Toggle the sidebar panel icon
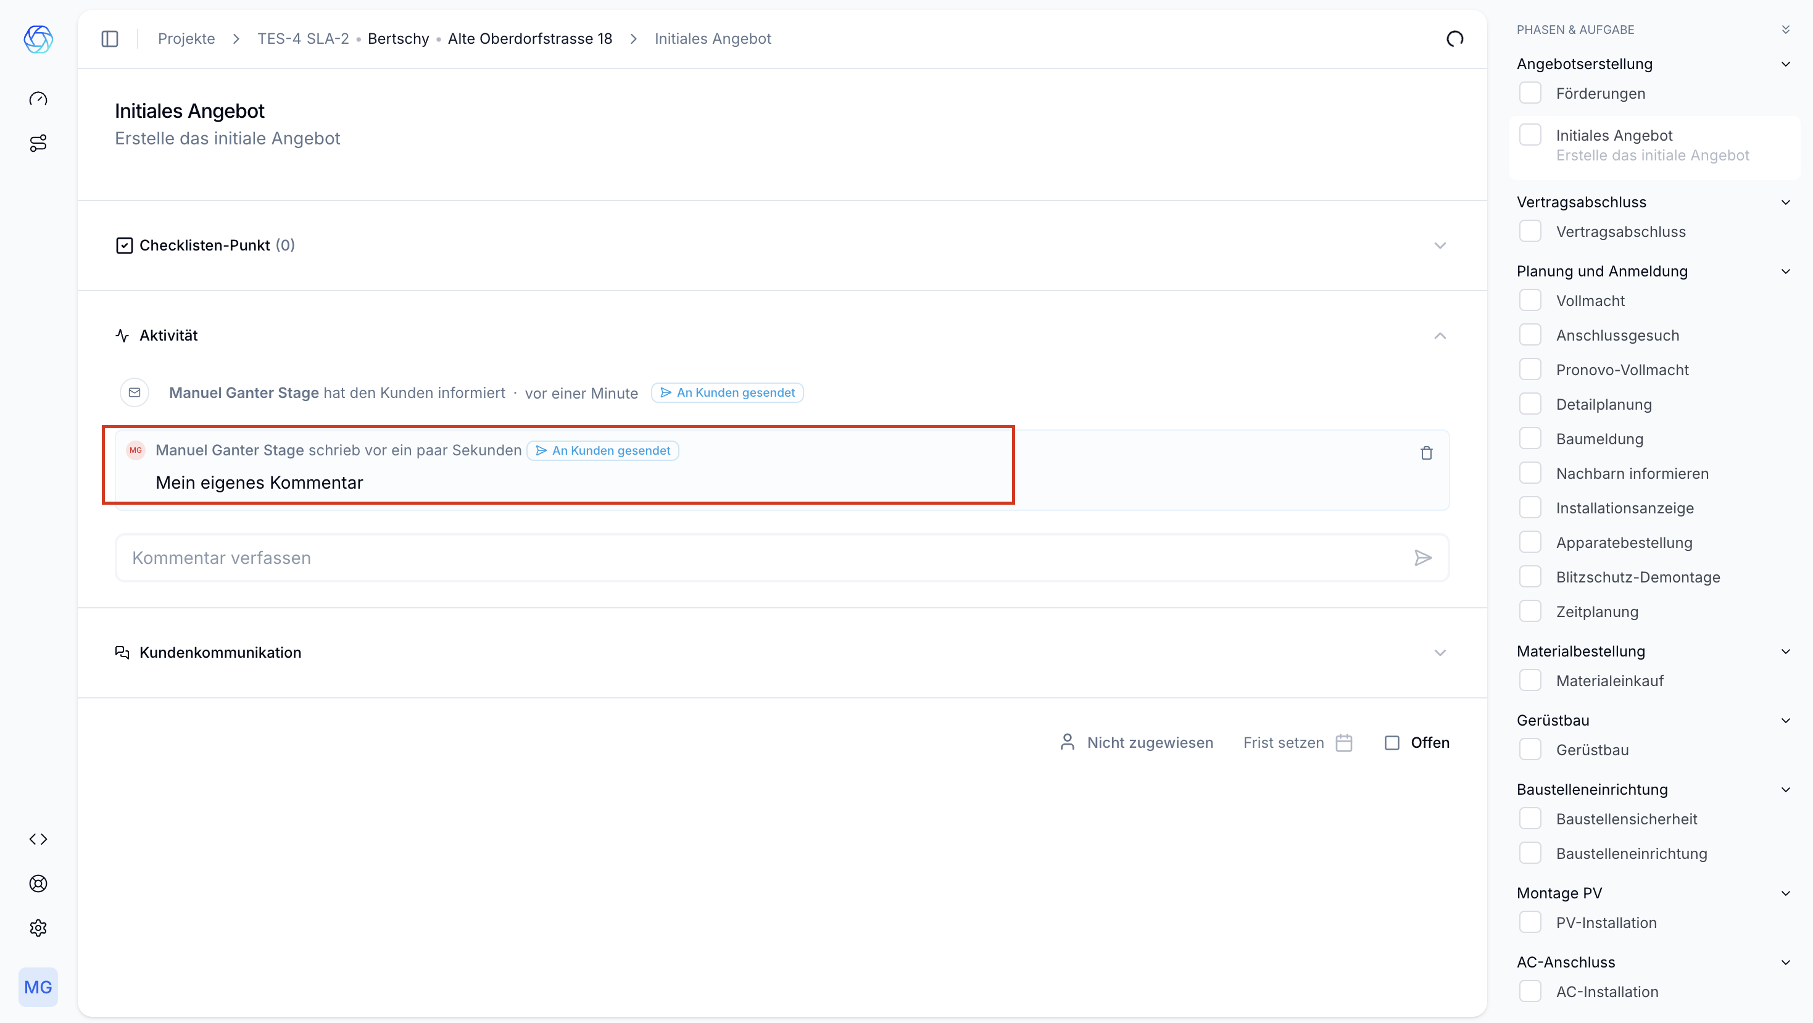The image size is (1813, 1023). click(110, 39)
